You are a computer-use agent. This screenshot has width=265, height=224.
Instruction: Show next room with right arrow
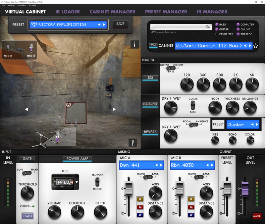[114, 110]
